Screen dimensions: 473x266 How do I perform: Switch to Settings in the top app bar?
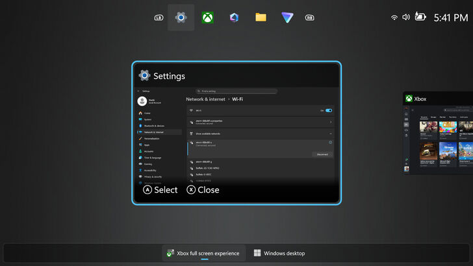click(x=181, y=18)
